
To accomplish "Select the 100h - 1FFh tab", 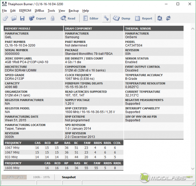I will pos(41,177).
